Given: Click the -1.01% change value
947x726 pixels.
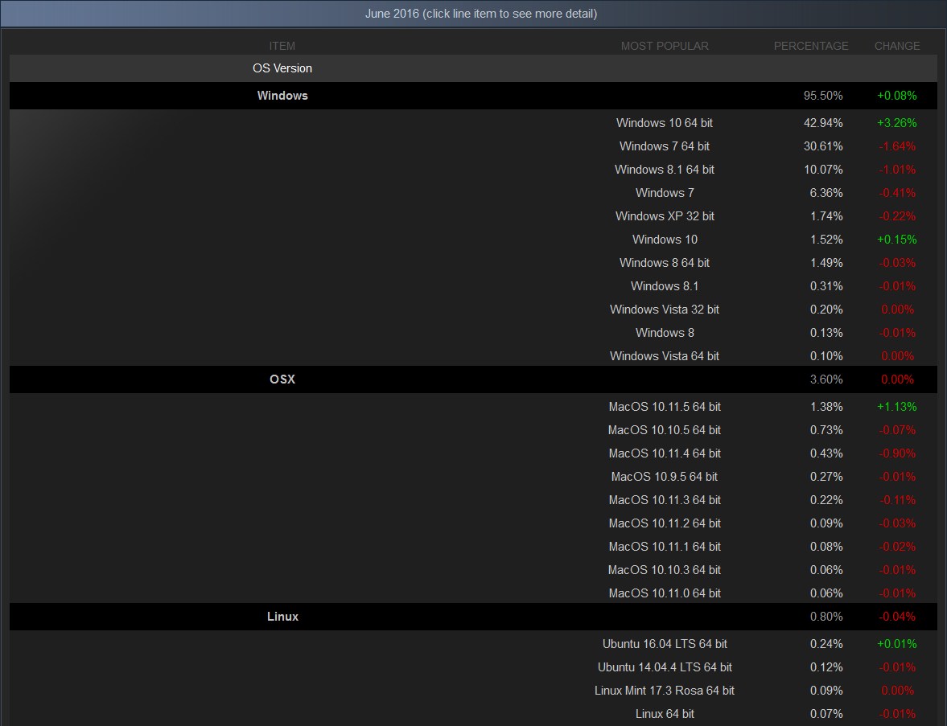Looking at the screenshot, I should [x=897, y=170].
